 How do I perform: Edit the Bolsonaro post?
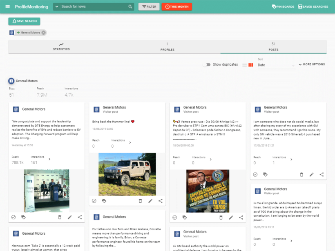pos(231,218)
